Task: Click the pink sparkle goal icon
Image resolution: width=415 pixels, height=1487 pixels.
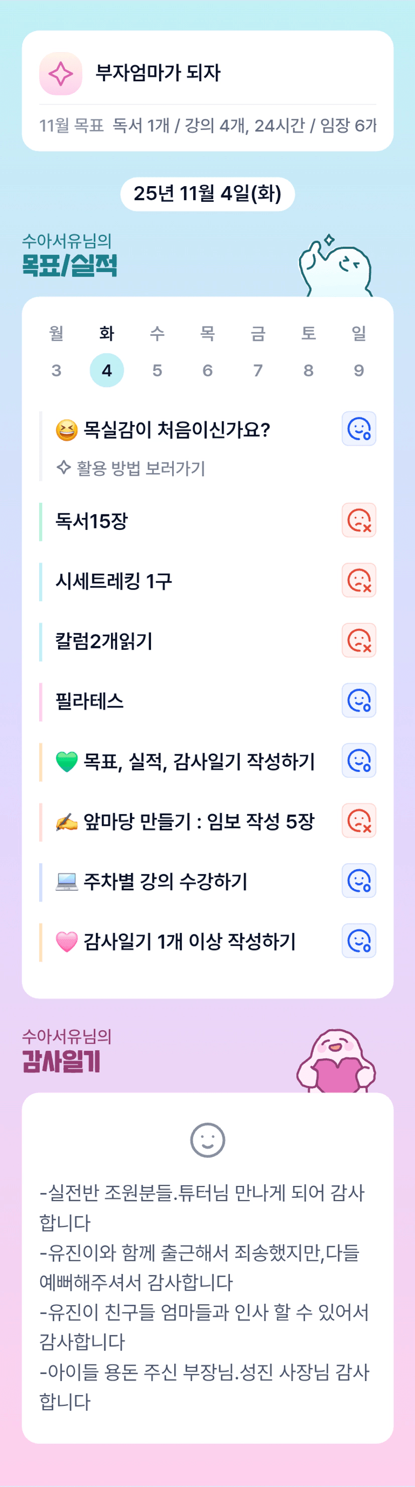Action: click(x=61, y=73)
